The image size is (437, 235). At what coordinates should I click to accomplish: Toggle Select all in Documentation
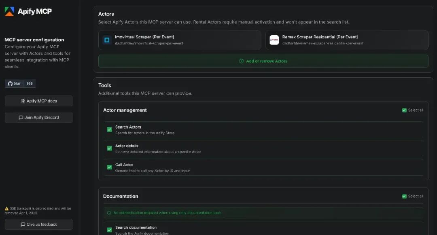point(403,196)
